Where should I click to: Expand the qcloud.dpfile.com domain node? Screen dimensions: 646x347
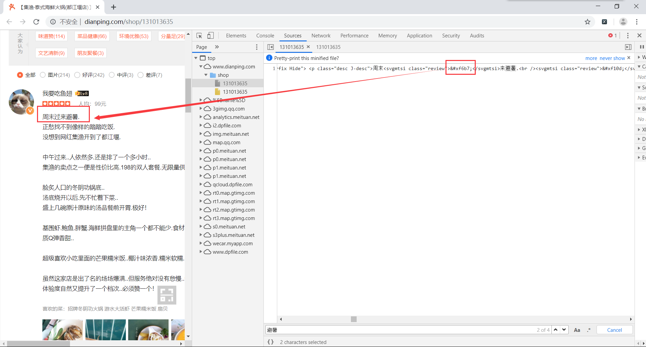click(201, 184)
